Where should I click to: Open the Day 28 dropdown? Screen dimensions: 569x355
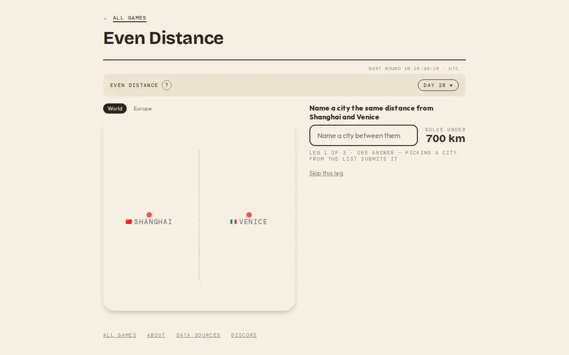tap(438, 85)
